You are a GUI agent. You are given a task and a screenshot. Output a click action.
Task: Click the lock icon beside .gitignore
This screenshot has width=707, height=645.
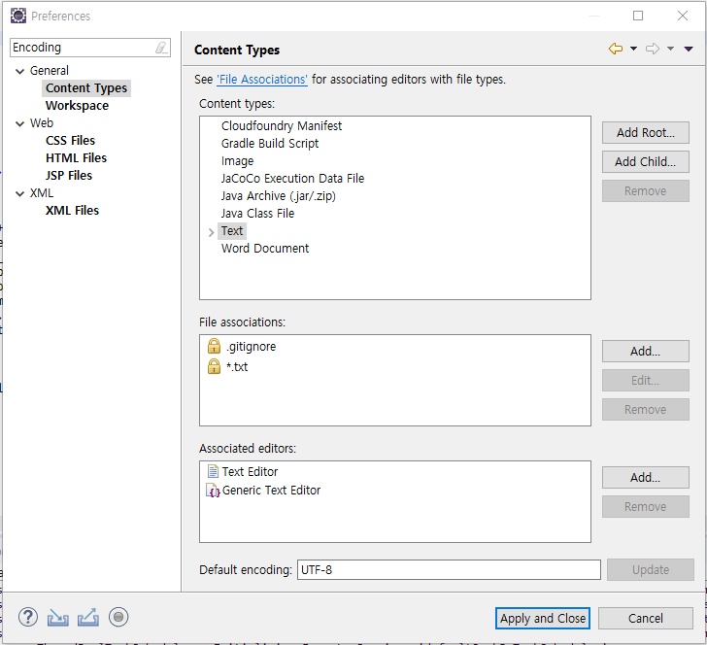click(214, 347)
